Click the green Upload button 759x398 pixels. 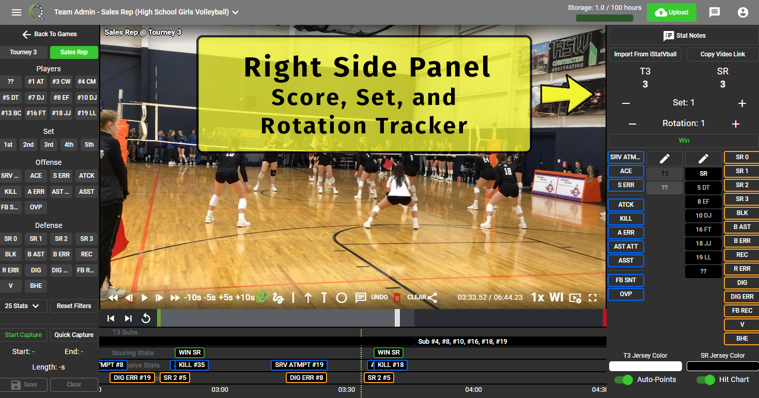click(671, 12)
